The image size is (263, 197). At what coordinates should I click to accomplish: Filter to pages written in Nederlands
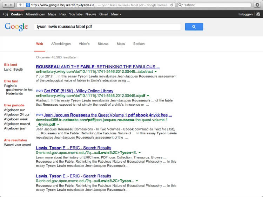tap(18, 90)
